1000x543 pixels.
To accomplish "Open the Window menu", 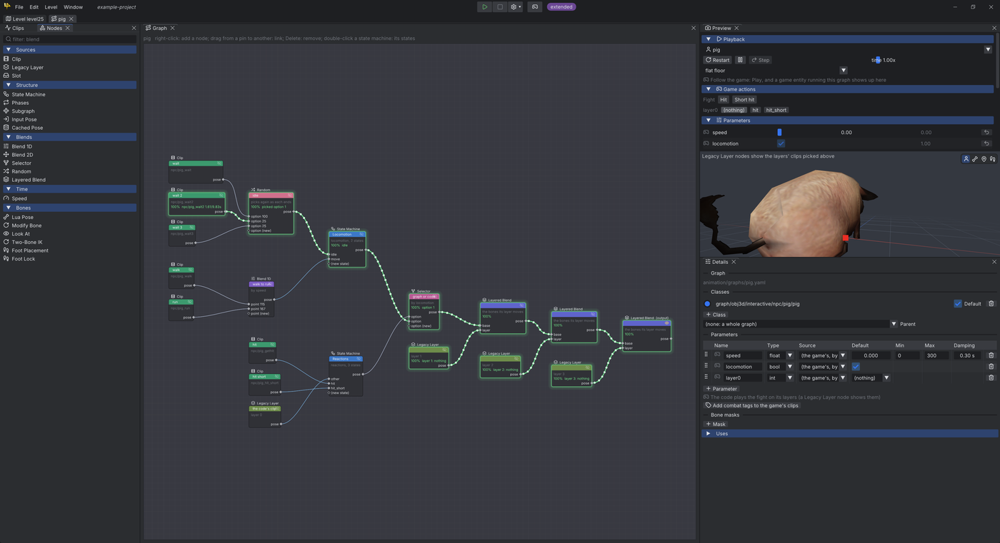I will pos(73,7).
